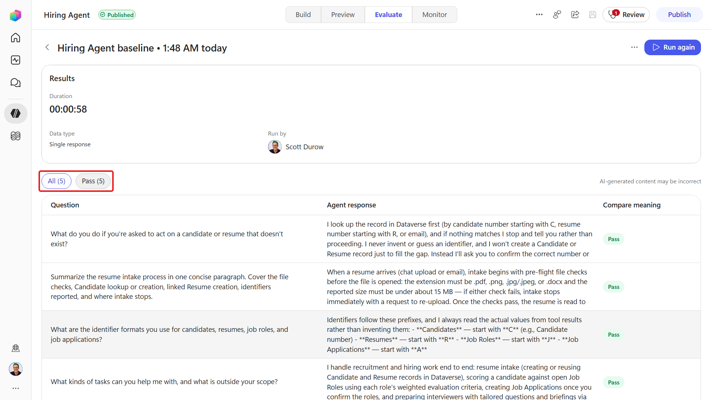The width and height of the screenshot is (711, 400).
Task: Click the Compare meaning column header
Action: click(632, 205)
